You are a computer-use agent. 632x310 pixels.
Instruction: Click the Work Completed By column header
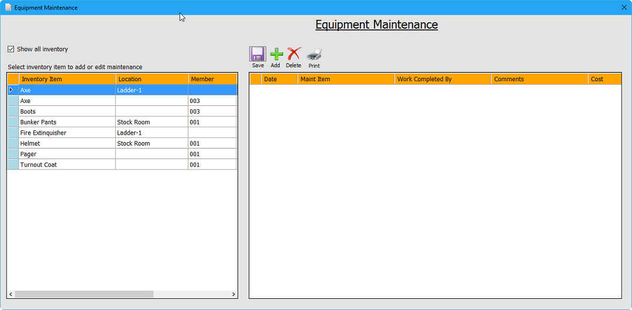pos(442,79)
